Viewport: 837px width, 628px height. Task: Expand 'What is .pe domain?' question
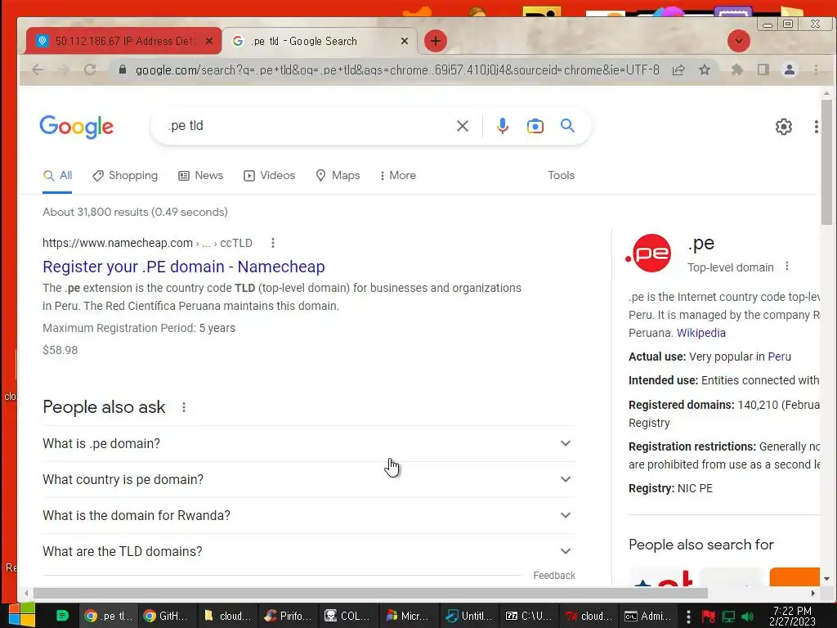tap(308, 443)
